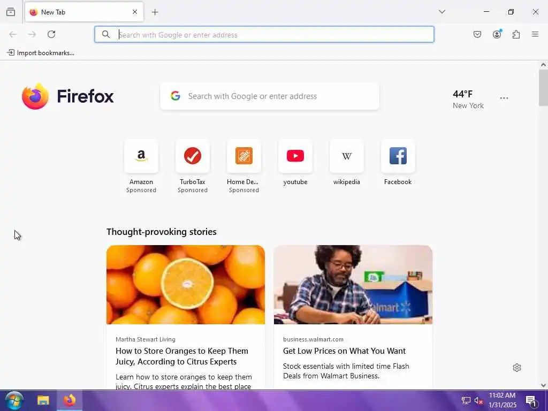Image resolution: width=548 pixels, height=411 pixels.
Task: Click page scrollbar down arrow
Action: tap(543, 385)
